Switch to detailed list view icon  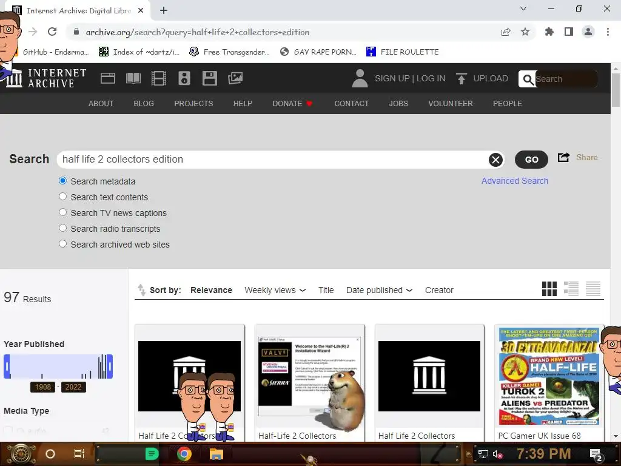click(571, 289)
